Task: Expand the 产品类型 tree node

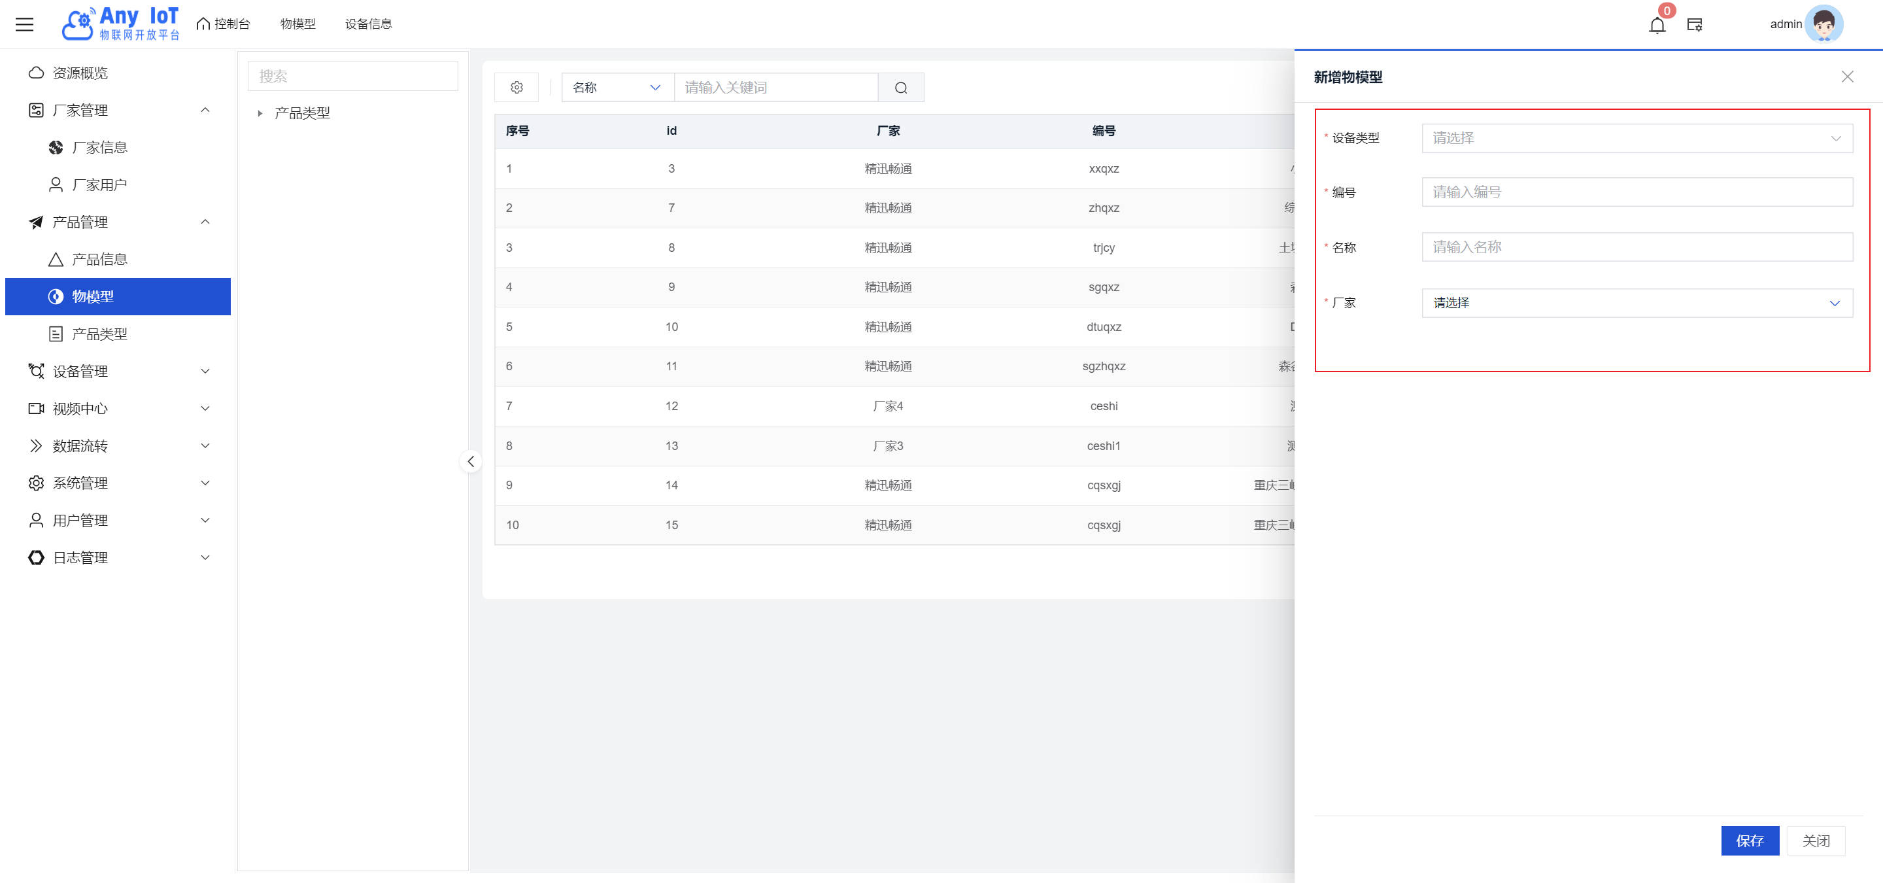Action: point(260,113)
